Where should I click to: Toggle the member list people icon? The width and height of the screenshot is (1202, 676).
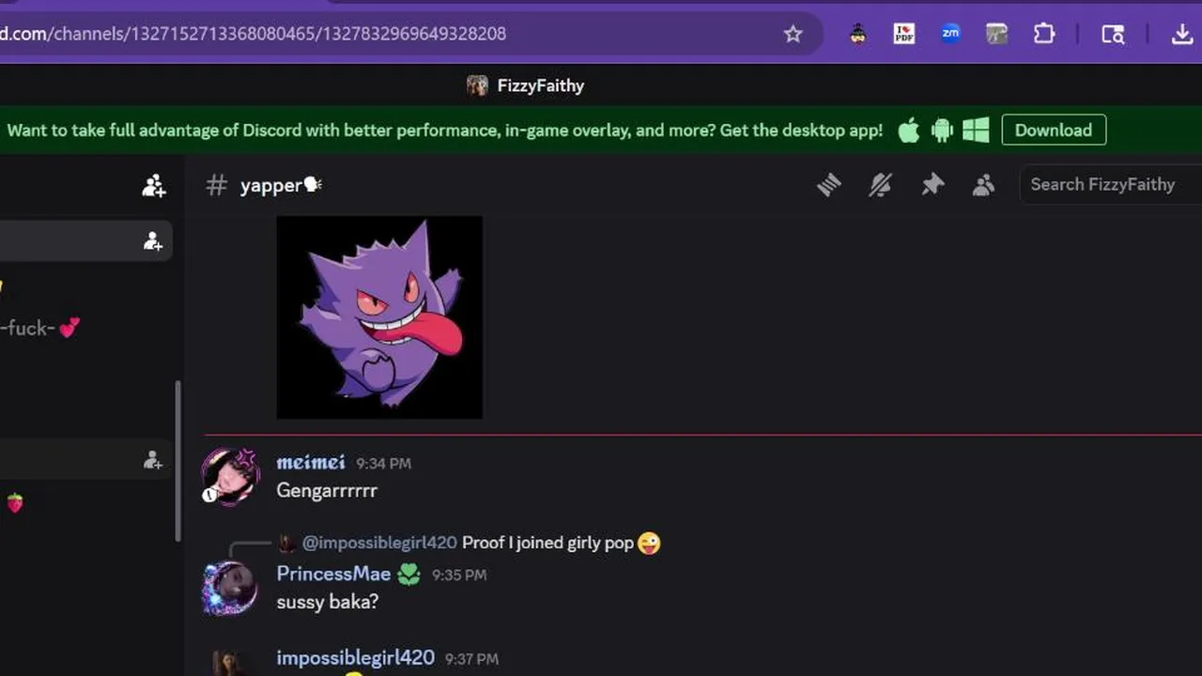pyautogui.click(x=983, y=185)
